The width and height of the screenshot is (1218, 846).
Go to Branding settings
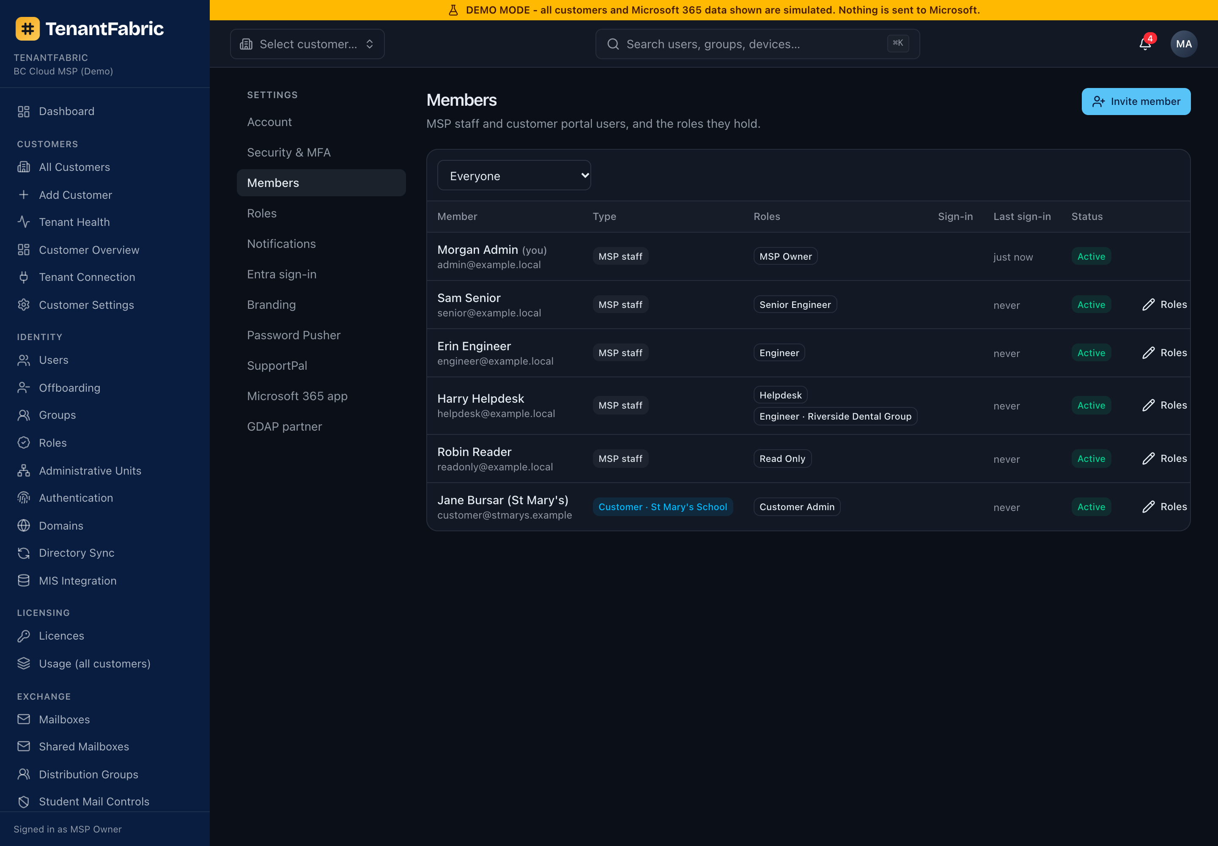321,305
